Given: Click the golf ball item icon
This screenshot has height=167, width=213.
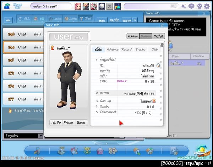Looking at the screenshot, I should [x=102, y=6].
